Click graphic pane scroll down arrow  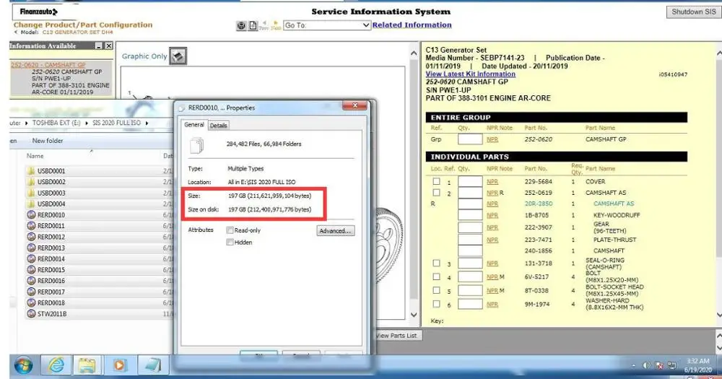[414, 315]
